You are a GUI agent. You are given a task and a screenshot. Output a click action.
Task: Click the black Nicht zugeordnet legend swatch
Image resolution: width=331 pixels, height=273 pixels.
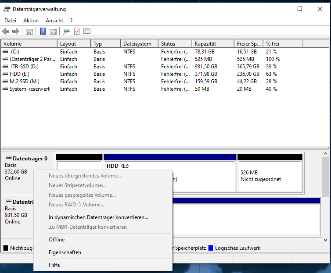[x=6, y=248]
